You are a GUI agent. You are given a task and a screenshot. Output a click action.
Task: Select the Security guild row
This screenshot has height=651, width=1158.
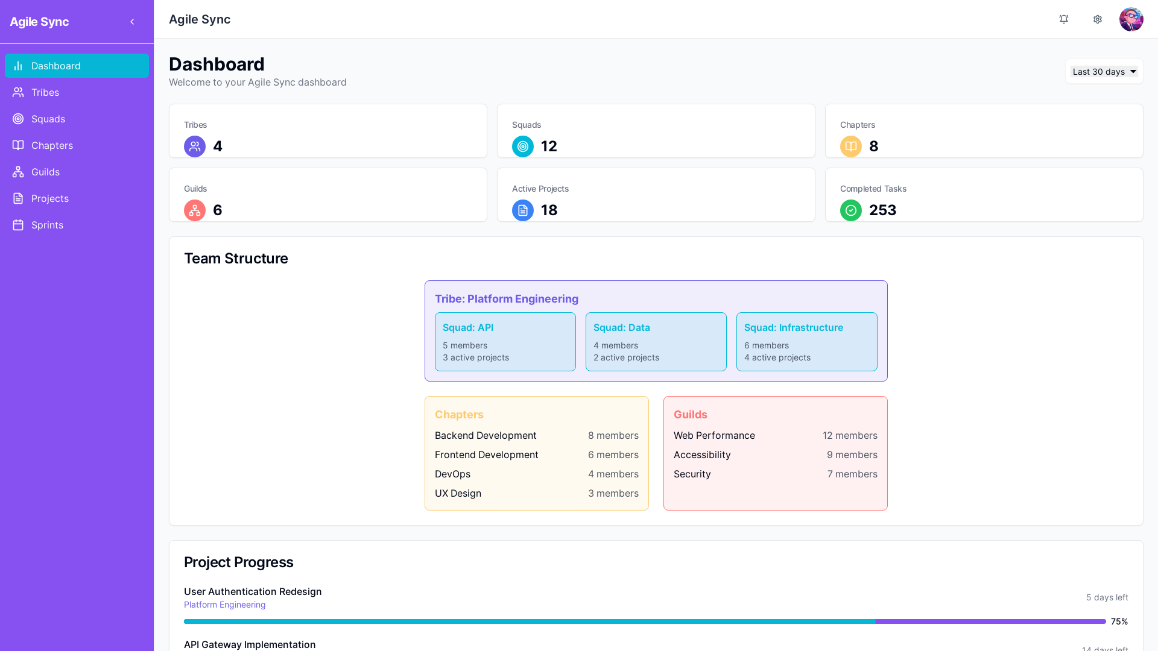pos(776,474)
